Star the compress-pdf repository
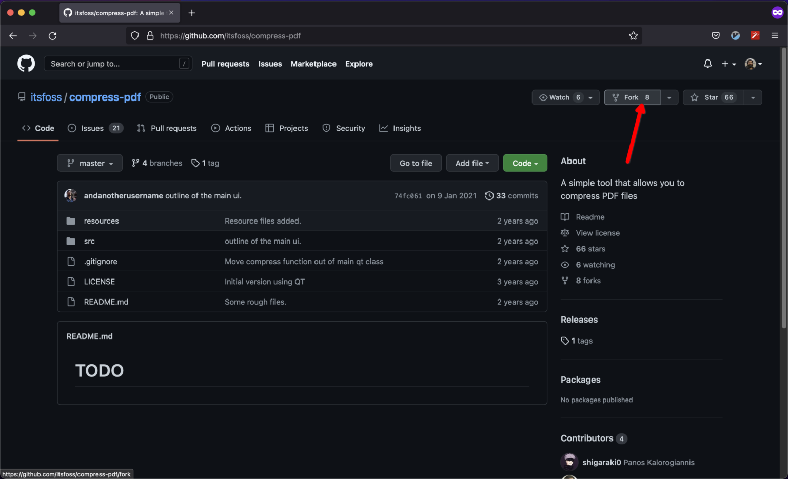The width and height of the screenshot is (788, 479). coord(711,97)
